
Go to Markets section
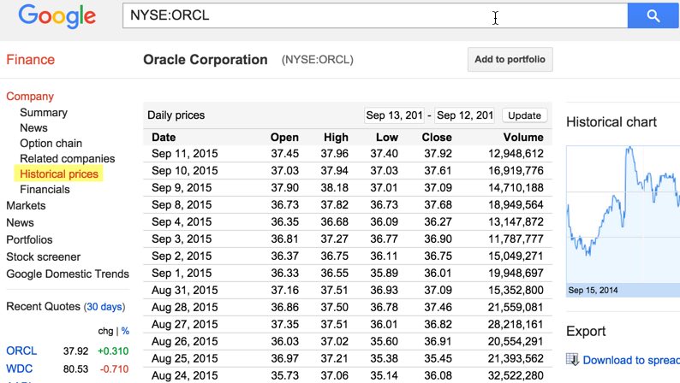(26, 205)
